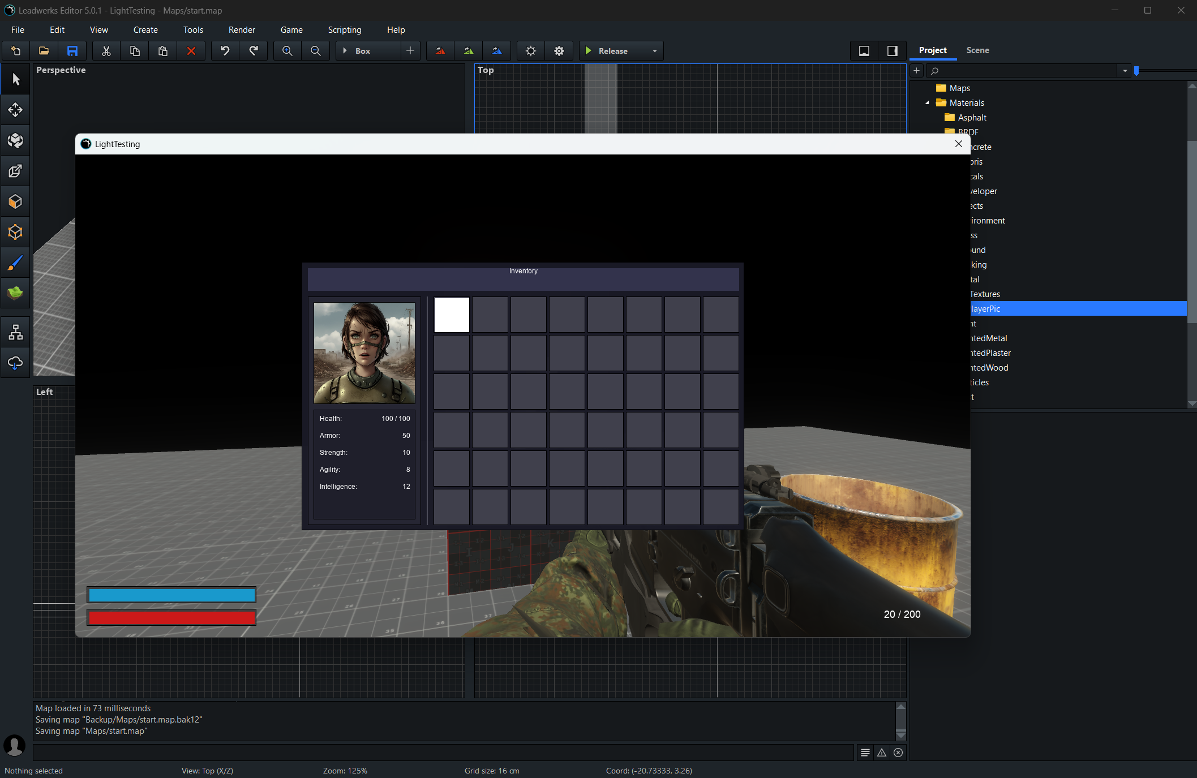Toggle warnings filter in console bar

click(x=882, y=753)
